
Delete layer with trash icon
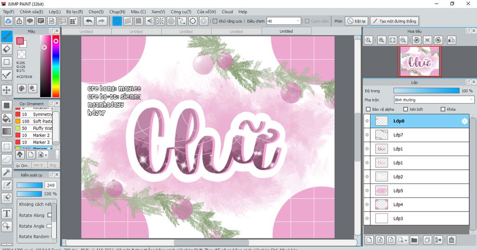[451, 240]
